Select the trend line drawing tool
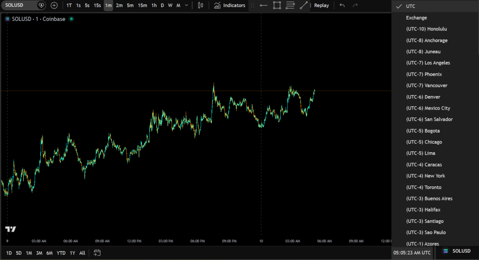The image size is (479, 260). point(304,5)
